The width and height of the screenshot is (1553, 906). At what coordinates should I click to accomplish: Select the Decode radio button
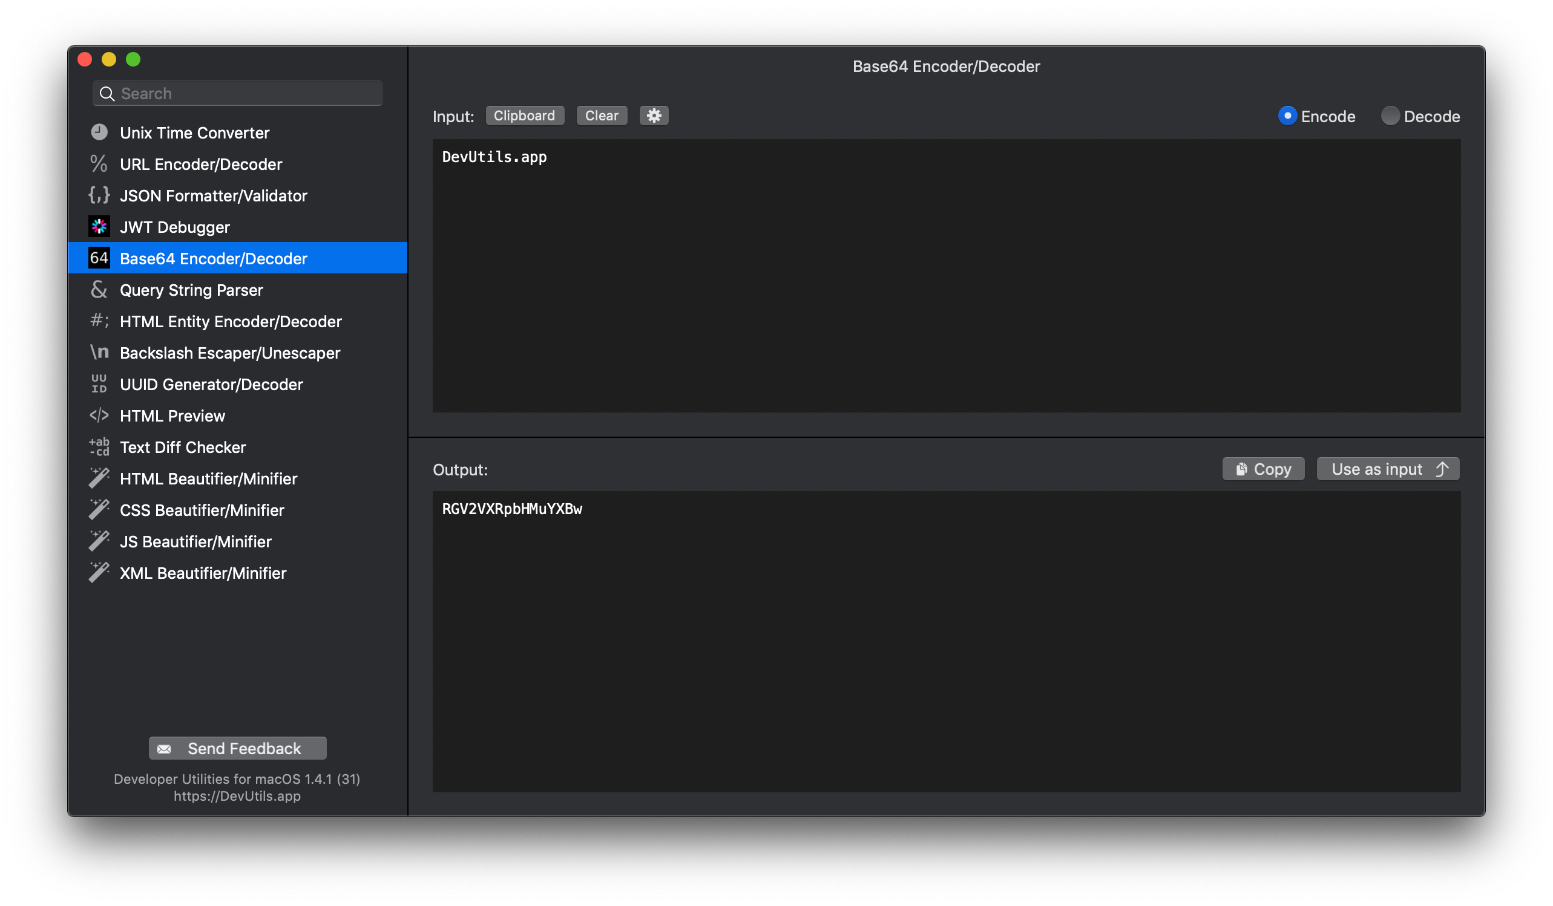coord(1390,116)
